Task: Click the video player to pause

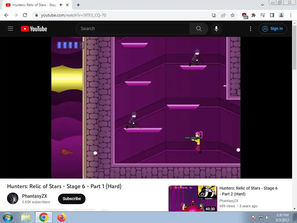Action: pos(146,107)
